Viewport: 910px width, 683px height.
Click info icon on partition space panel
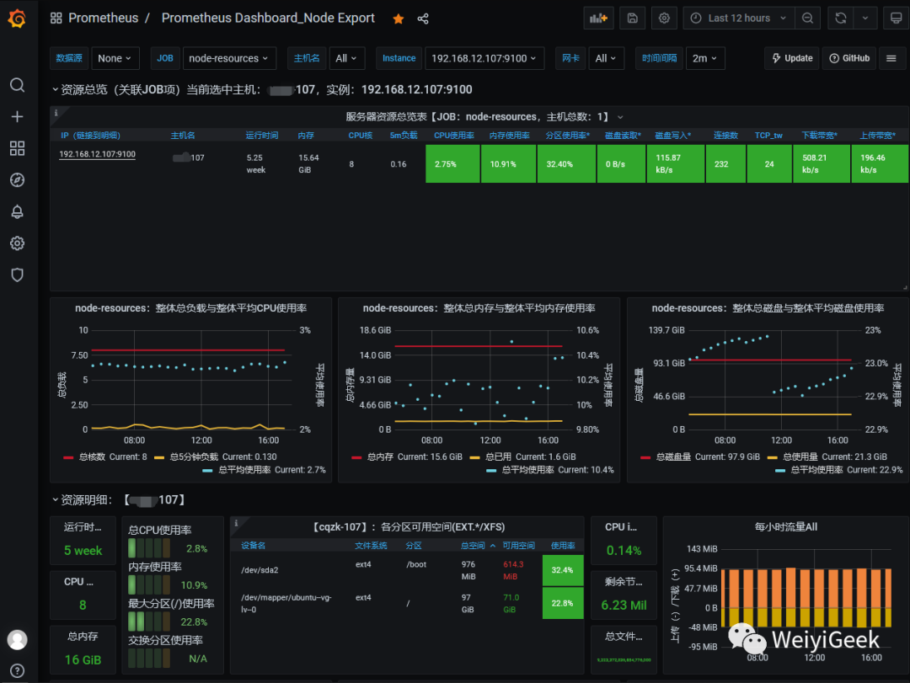pyautogui.click(x=236, y=523)
